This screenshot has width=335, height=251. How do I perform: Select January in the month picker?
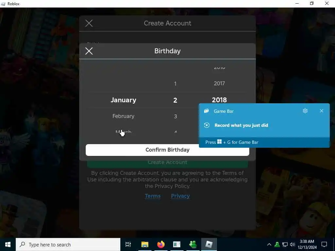[123, 100]
